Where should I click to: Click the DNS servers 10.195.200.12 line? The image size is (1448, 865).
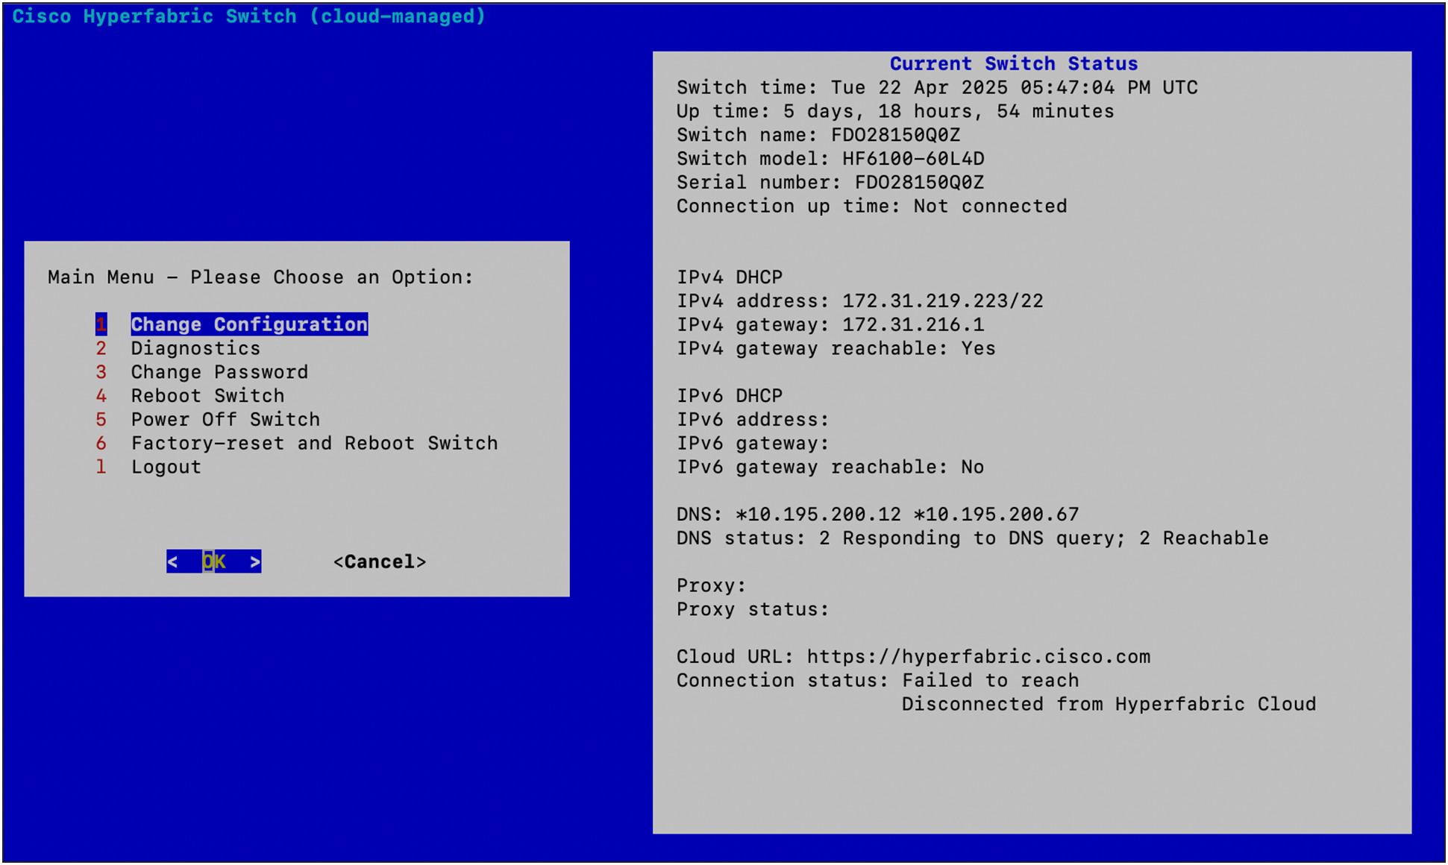877,515
